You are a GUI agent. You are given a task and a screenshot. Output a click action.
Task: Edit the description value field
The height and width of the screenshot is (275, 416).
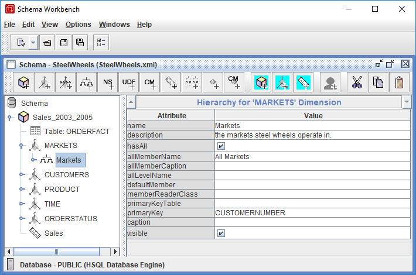[312, 135]
